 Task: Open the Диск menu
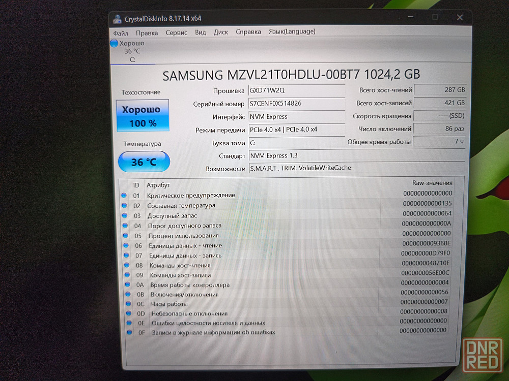click(x=221, y=32)
